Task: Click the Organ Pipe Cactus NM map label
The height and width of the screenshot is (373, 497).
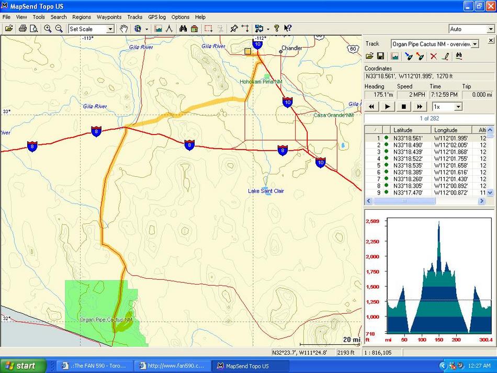Action: [106, 320]
